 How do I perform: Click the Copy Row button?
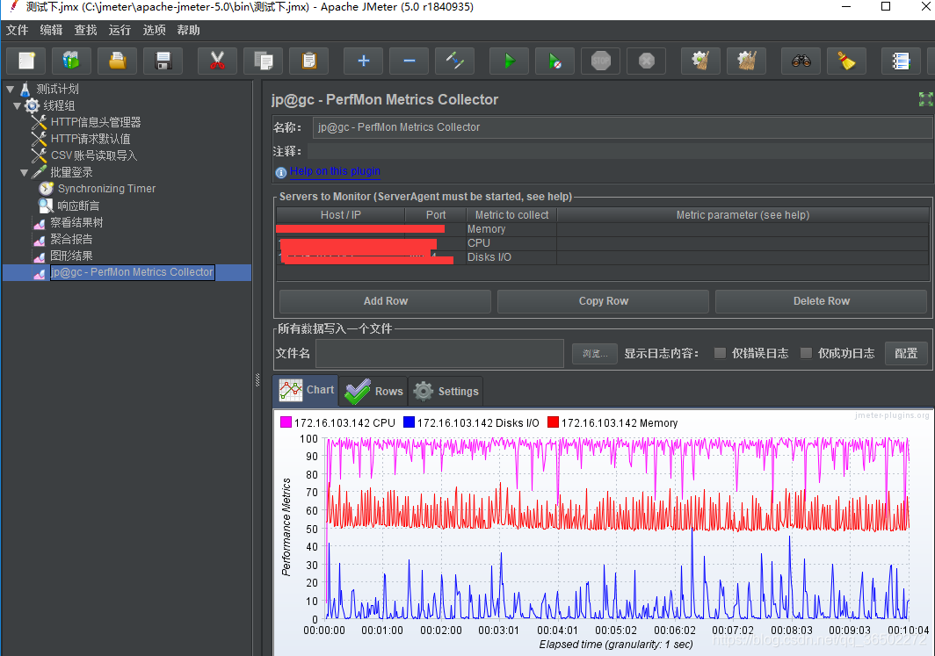(x=604, y=301)
